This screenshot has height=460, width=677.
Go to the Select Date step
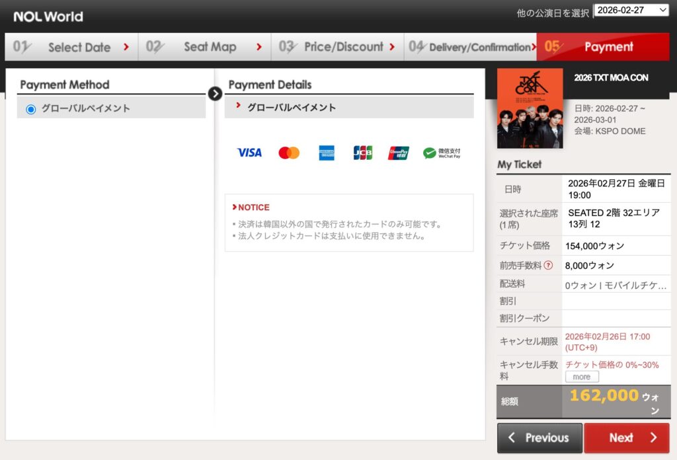(x=71, y=47)
